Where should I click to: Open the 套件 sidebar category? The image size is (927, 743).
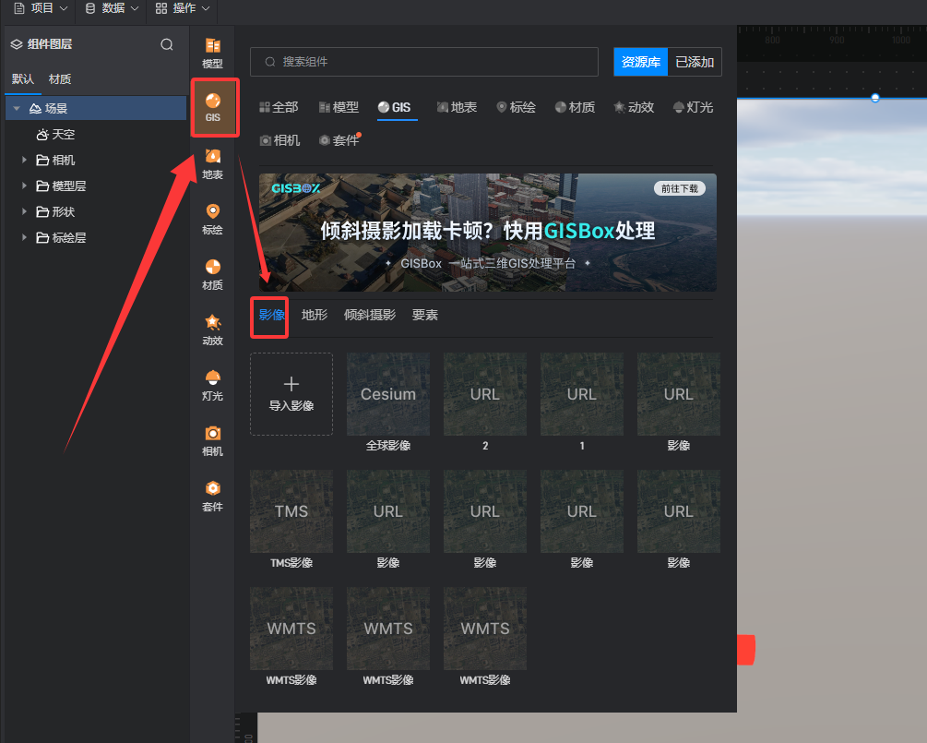[212, 497]
